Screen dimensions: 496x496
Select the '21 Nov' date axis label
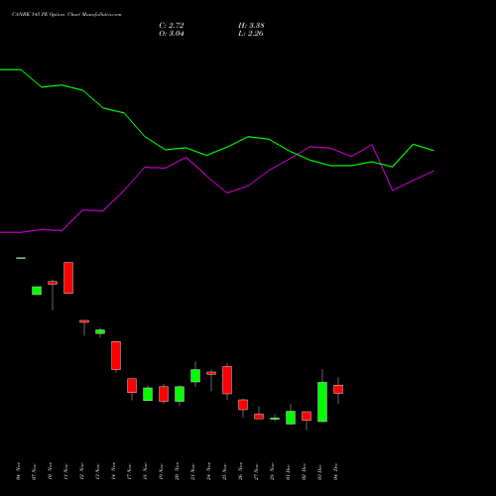click(x=192, y=471)
